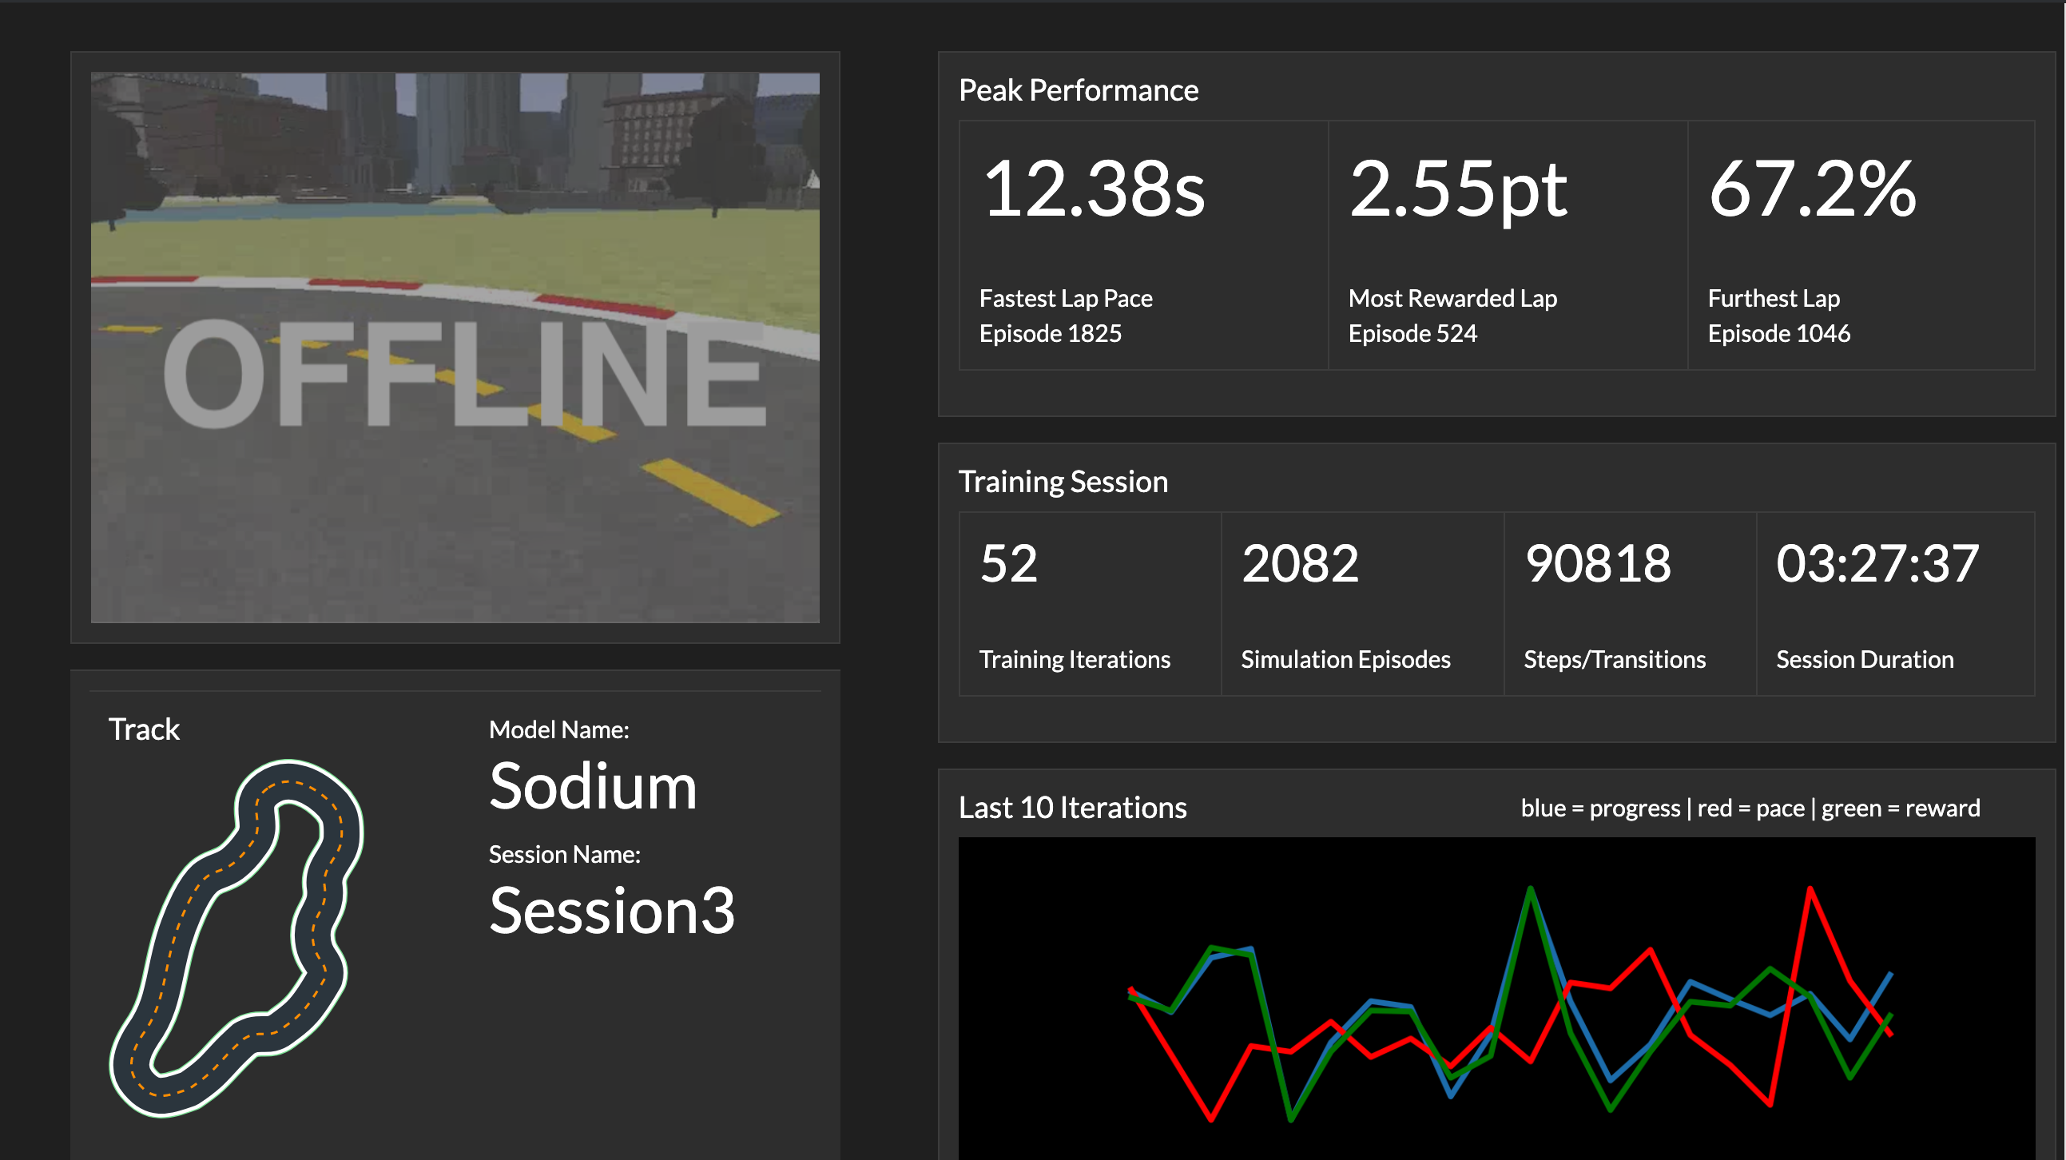Click the Last 10 Iterations chart title

click(x=1072, y=808)
